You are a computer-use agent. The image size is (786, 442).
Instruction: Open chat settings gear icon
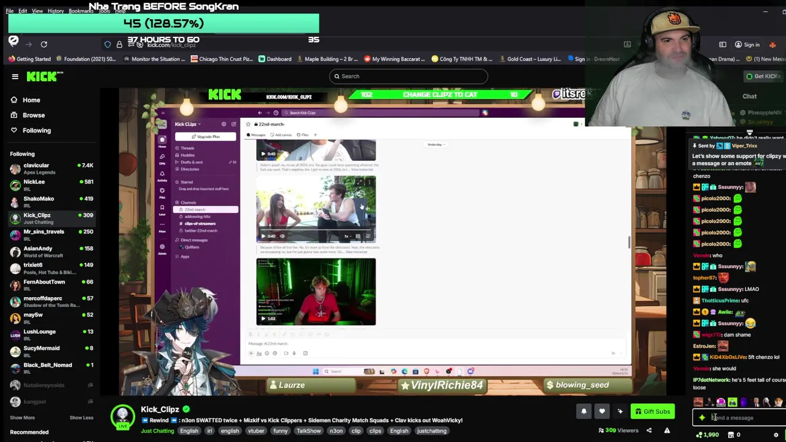(776, 435)
